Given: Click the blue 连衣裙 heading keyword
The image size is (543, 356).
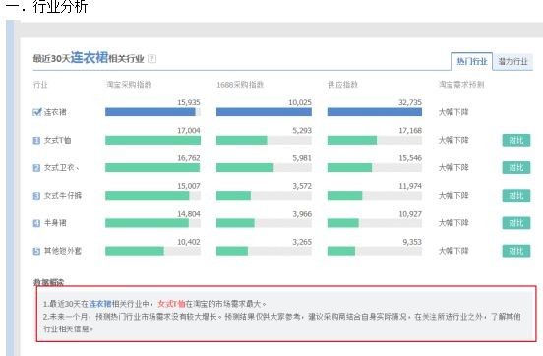Looking at the screenshot, I should [x=90, y=57].
